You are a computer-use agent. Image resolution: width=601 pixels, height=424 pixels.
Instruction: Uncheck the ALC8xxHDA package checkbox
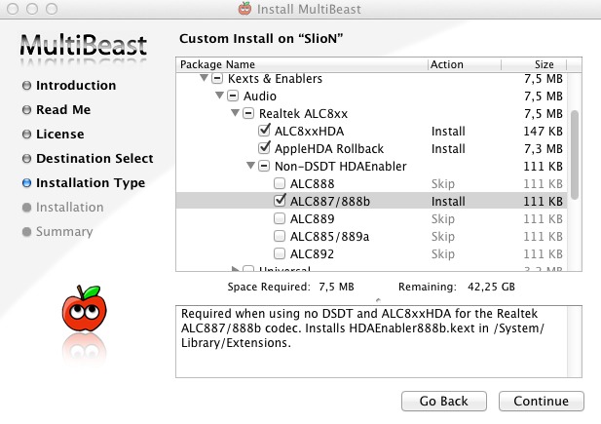(264, 130)
